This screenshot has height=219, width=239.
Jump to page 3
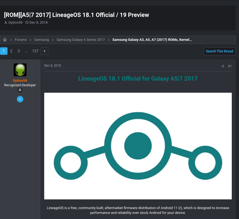[18, 51]
